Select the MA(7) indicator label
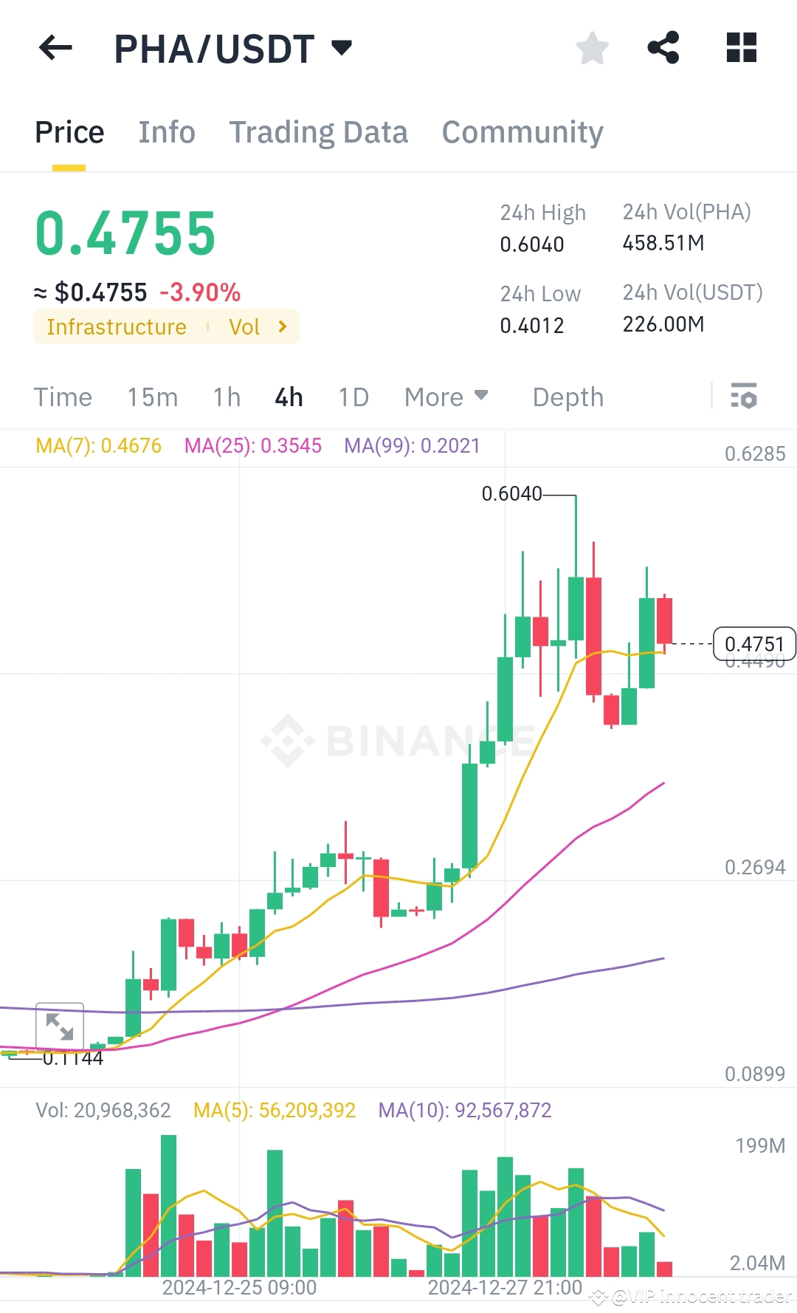This screenshot has width=797, height=1313. click(x=99, y=445)
